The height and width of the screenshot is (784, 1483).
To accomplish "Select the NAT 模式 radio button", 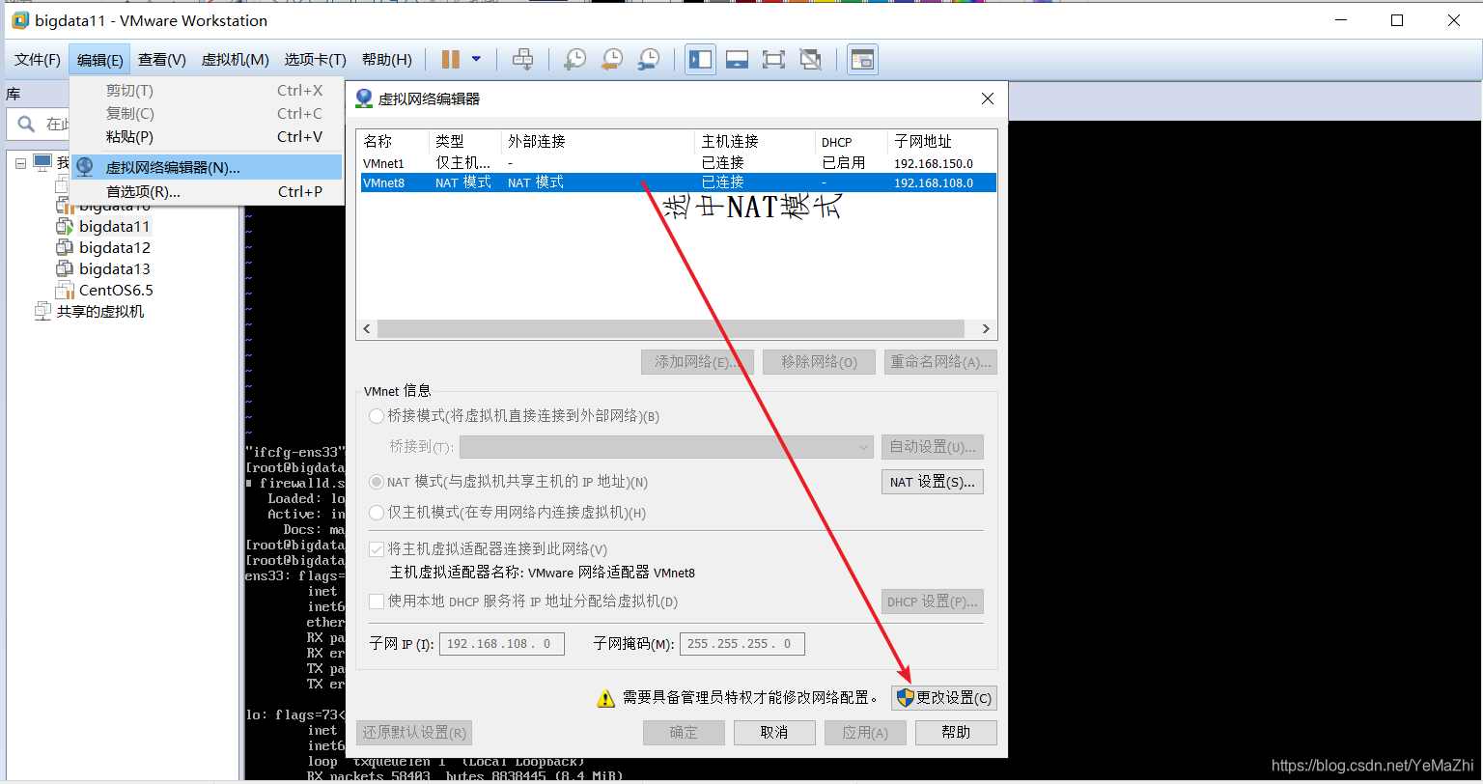I will tap(377, 482).
